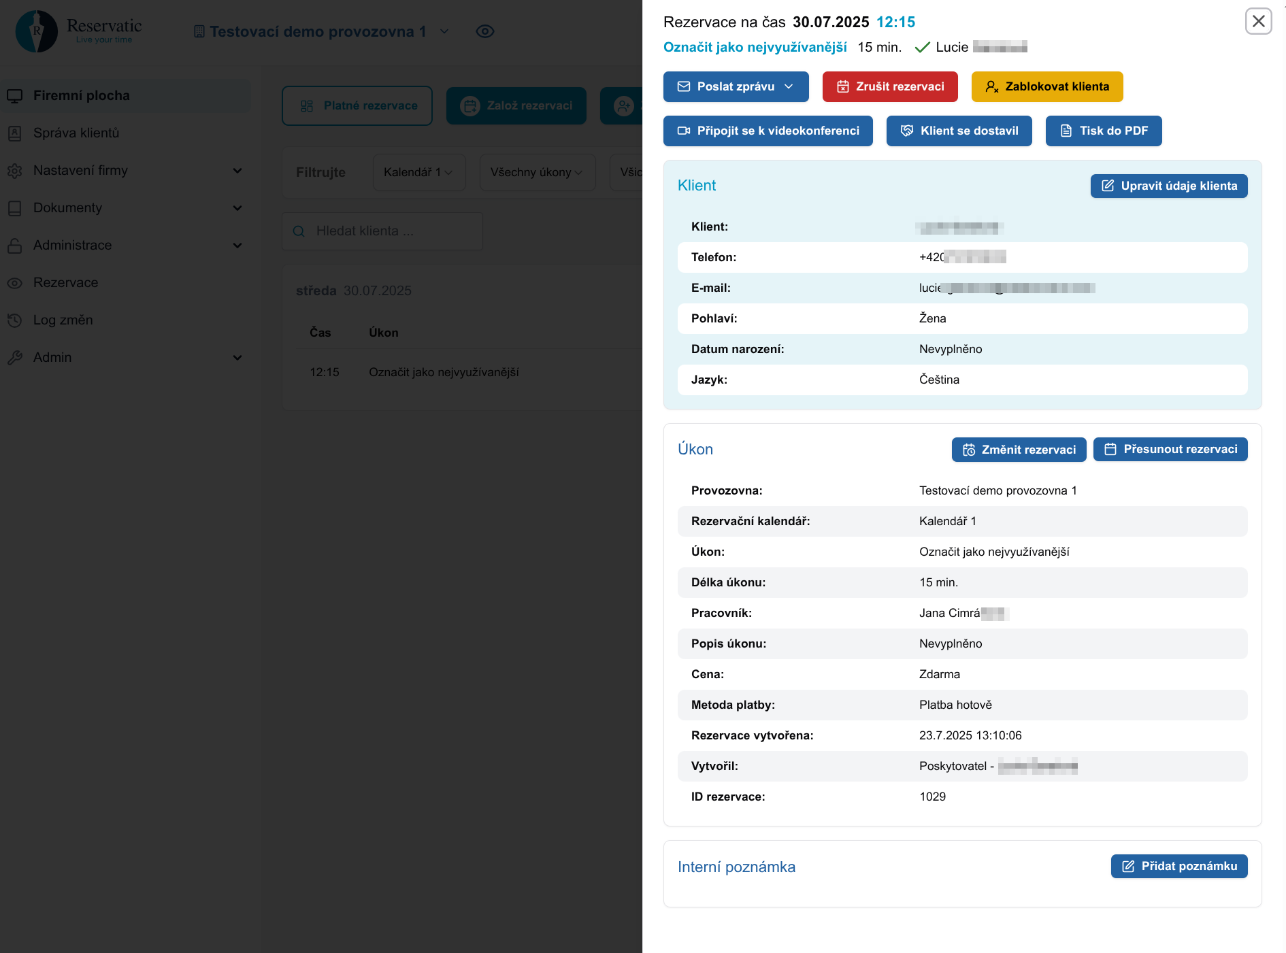Expand the Poslat zprávu dropdown arrow

pyautogui.click(x=789, y=86)
